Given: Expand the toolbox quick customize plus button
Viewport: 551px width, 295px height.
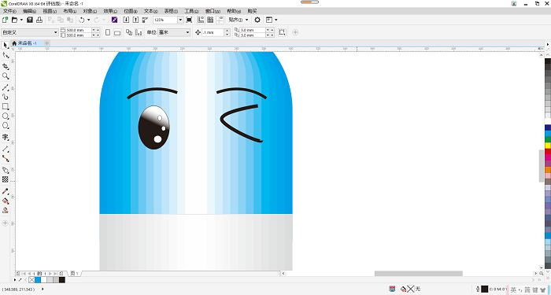Looking at the screenshot, I should pyautogui.click(x=6, y=223).
